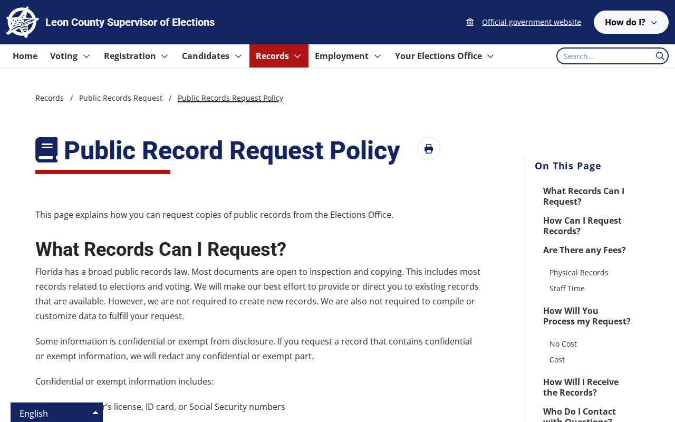Screen dimensions: 675x422
Task: Go to Public Records Request breadcrumb
Action: pyautogui.click(x=121, y=98)
